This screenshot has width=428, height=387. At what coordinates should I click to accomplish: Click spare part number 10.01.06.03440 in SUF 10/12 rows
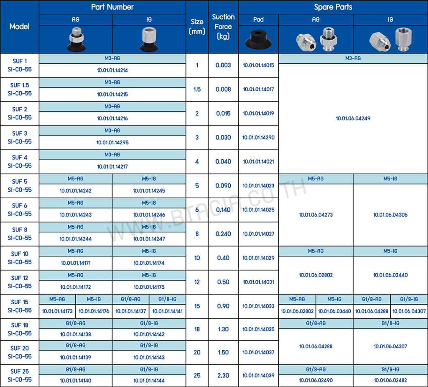(x=390, y=275)
